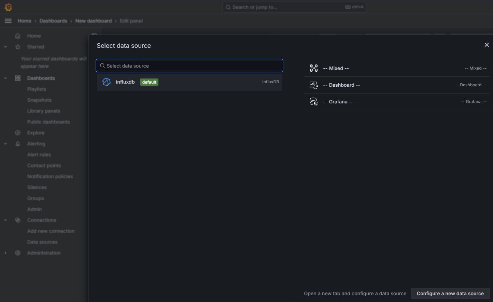Close the Select data source dialog
Screen dimensions: 493x302
point(487,45)
